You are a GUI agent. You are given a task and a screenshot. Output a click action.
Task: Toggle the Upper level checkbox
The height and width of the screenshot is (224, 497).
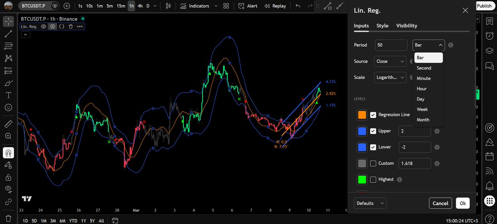pos(373,131)
